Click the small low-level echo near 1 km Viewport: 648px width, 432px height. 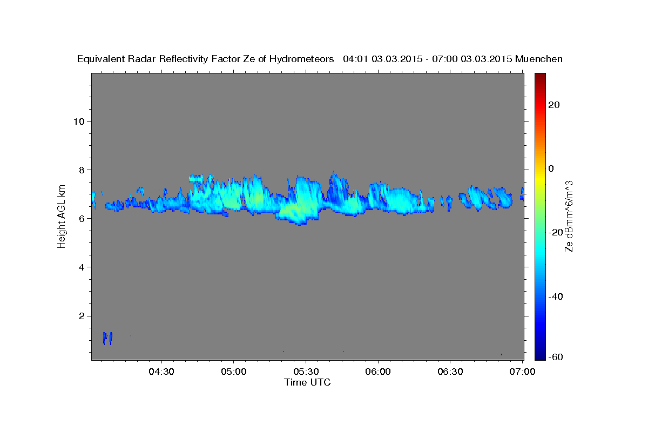(x=108, y=338)
